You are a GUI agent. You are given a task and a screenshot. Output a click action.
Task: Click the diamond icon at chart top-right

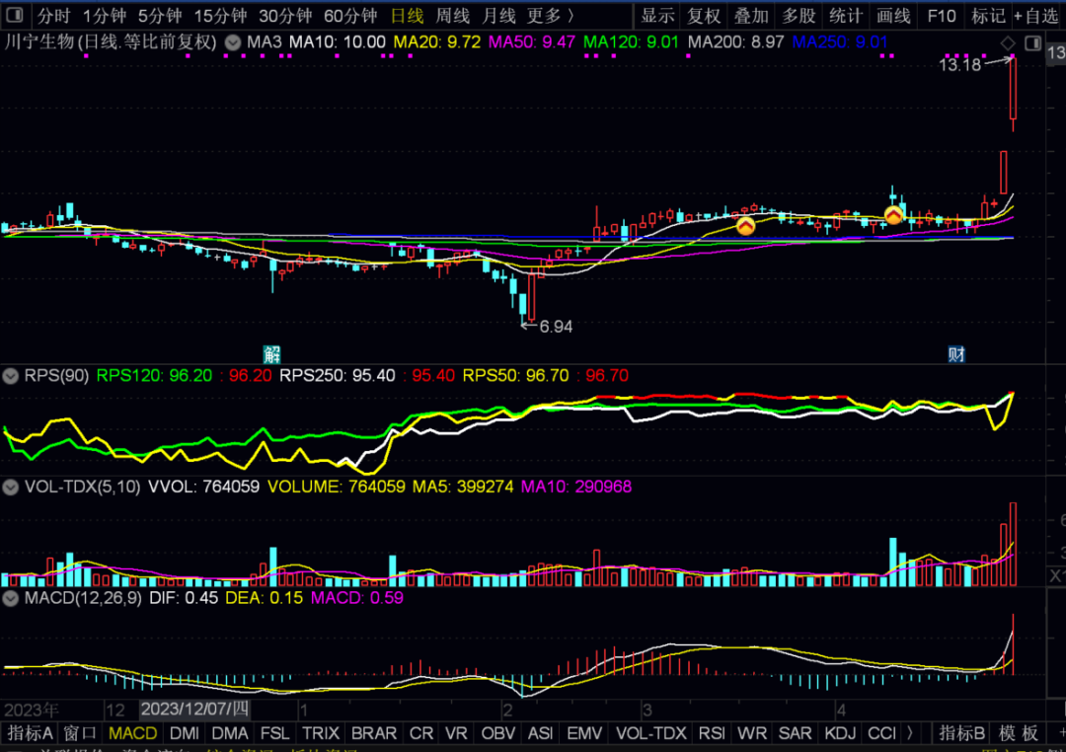coord(1008,43)
